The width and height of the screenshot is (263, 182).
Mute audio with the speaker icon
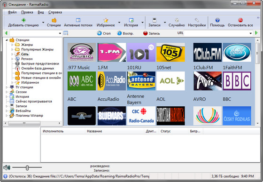[x=7, y=167]
